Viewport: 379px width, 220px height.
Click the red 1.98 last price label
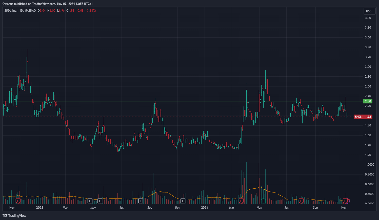(368, 117)
